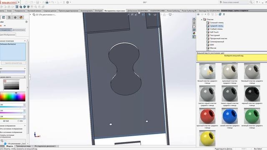Select the Soft Touch appearance folder
267x150 pixels.
[x=214, y=32]
